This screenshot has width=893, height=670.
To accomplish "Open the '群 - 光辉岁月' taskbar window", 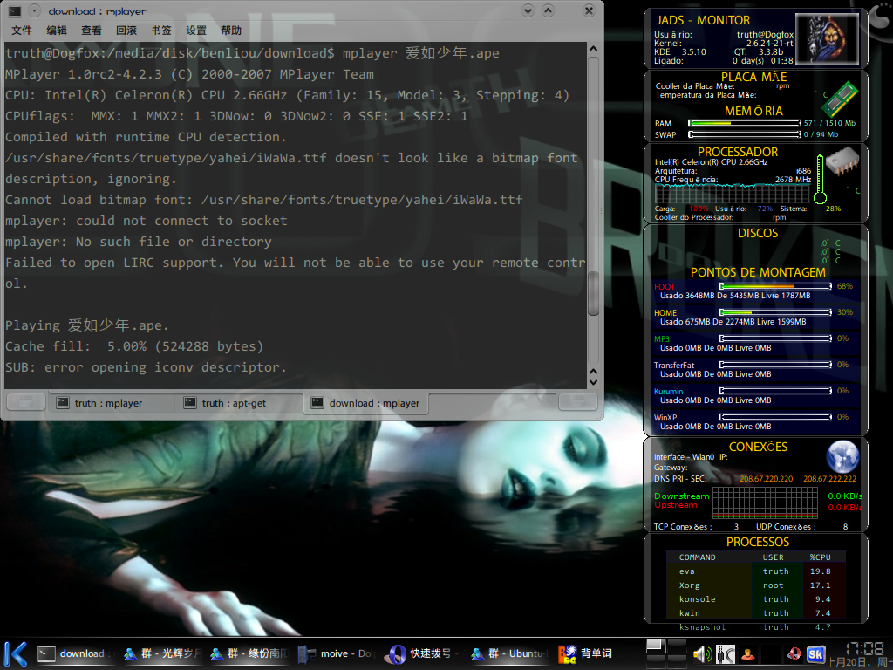I will pyautogui.click(x=163, y=653).
